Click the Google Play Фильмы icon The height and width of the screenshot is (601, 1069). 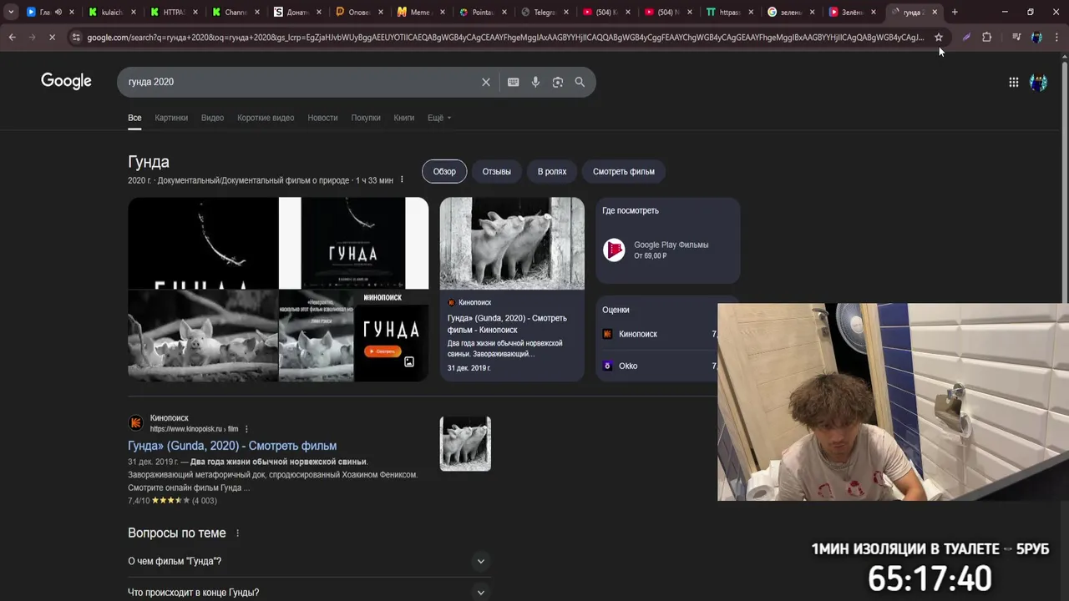[x=614, y=250]
